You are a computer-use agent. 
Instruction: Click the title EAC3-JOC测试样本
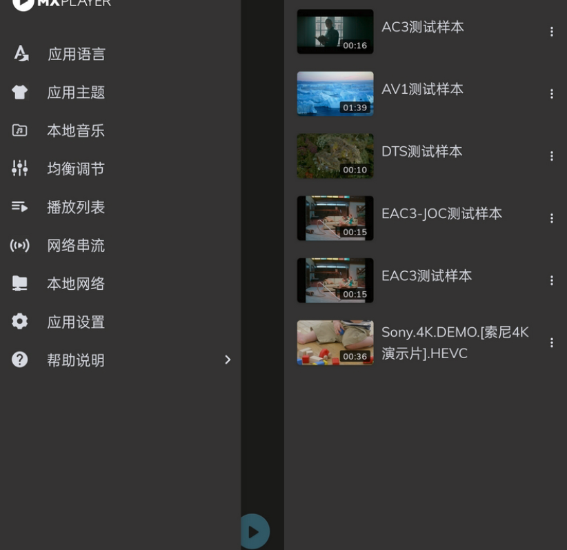click(x=442, y=214)
